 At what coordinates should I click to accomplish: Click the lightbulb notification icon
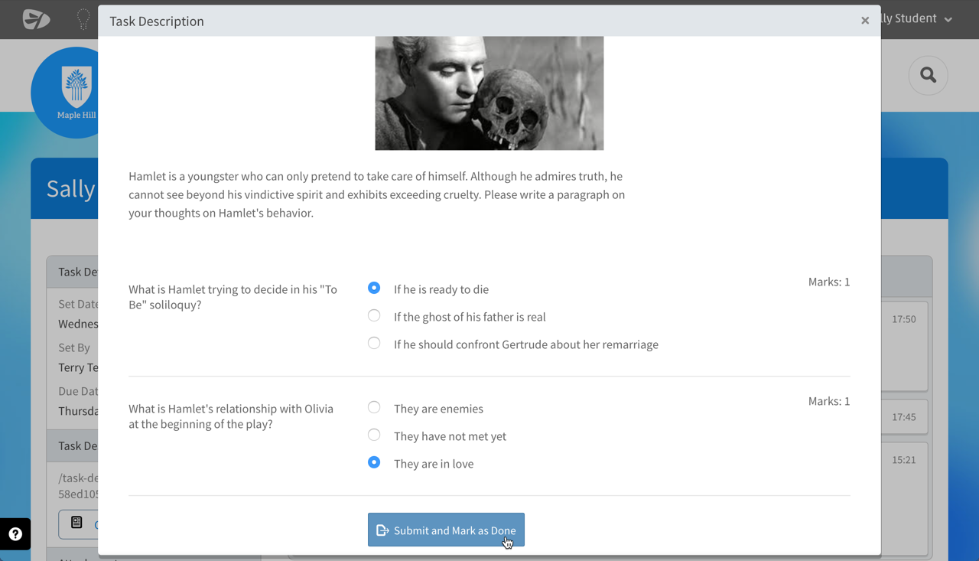[83, 19]
